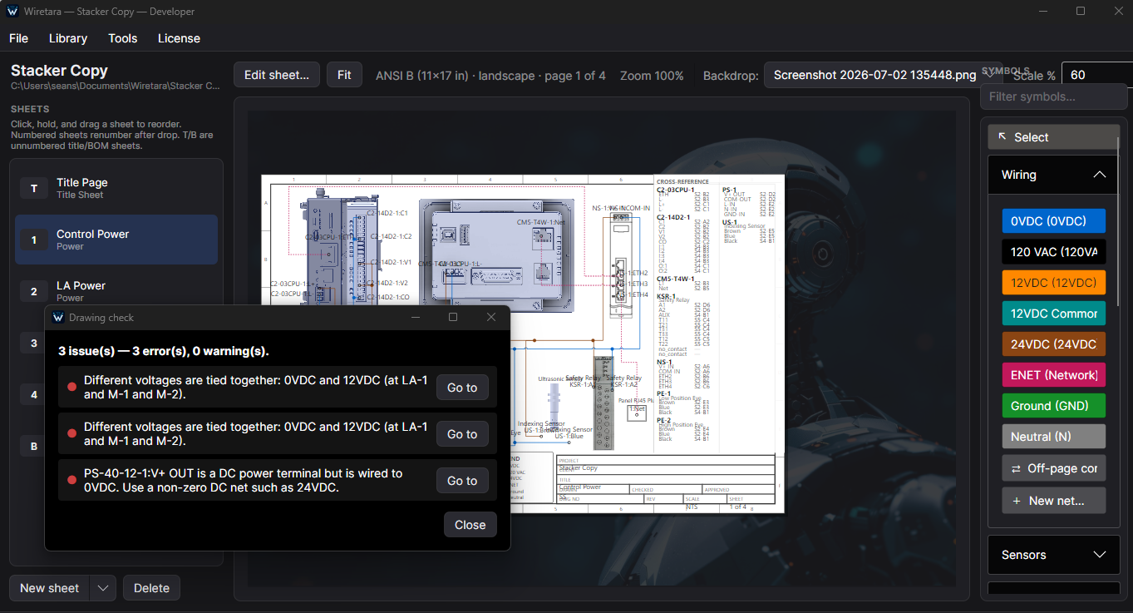Add an Off-page connector
This screenshot has height=613, width=1133.
[x=1054, y=468]
